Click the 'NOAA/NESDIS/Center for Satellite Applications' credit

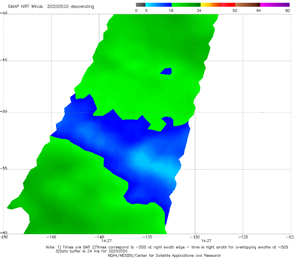(164, 256)
